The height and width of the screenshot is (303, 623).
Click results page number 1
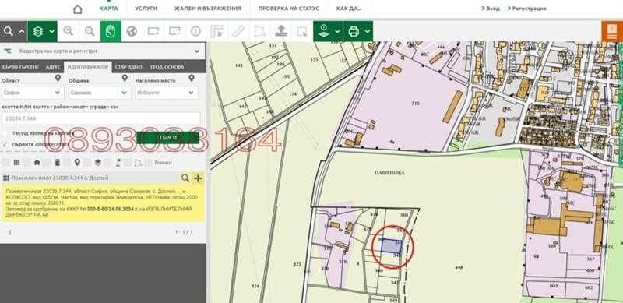(x=10, y=232)
